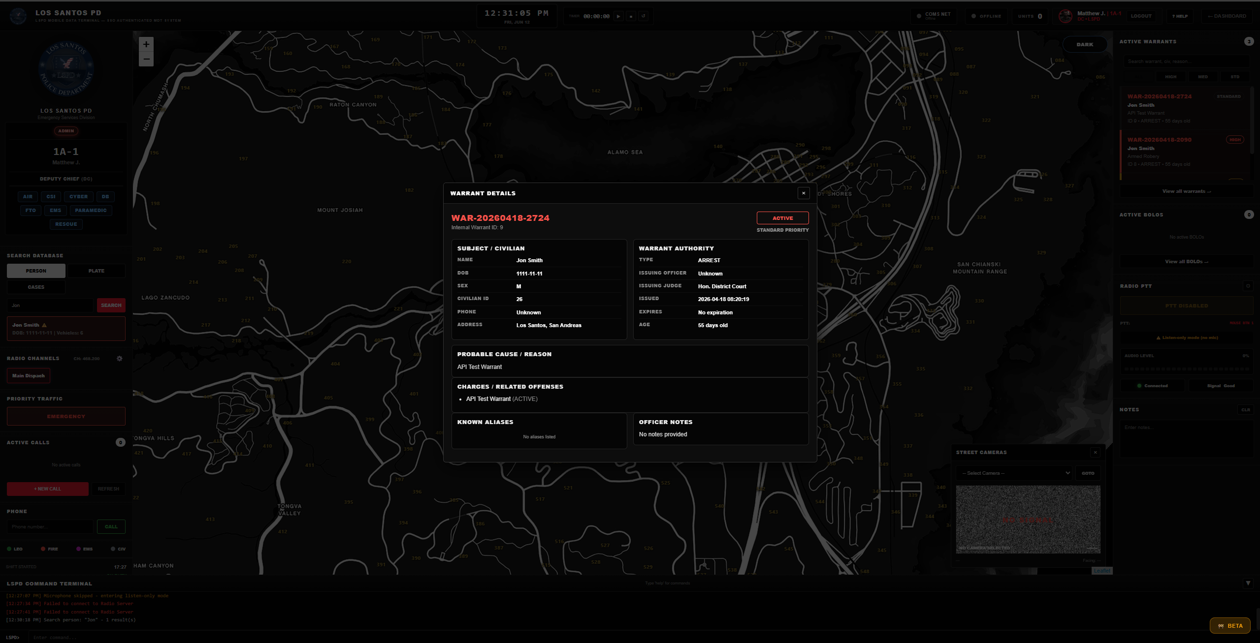Click the active BOLOs count badge
This screenshot has height=643, width=1260.
1249,214
